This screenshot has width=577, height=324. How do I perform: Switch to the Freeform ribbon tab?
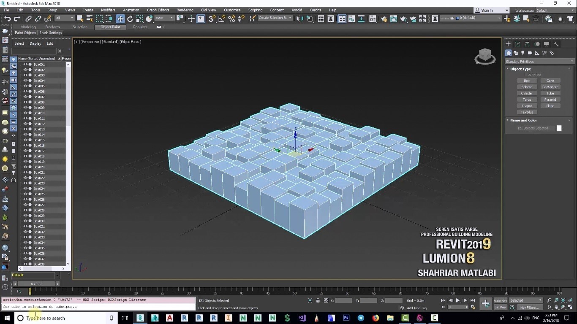coord(52,27)
